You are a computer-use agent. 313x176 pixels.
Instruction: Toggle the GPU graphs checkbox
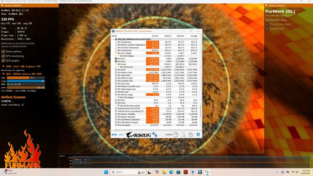tap(3, 61)
